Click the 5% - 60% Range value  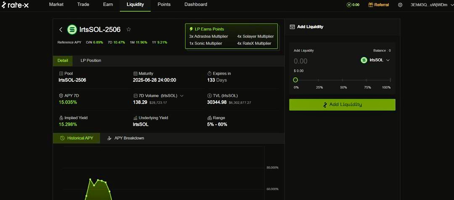217,125
